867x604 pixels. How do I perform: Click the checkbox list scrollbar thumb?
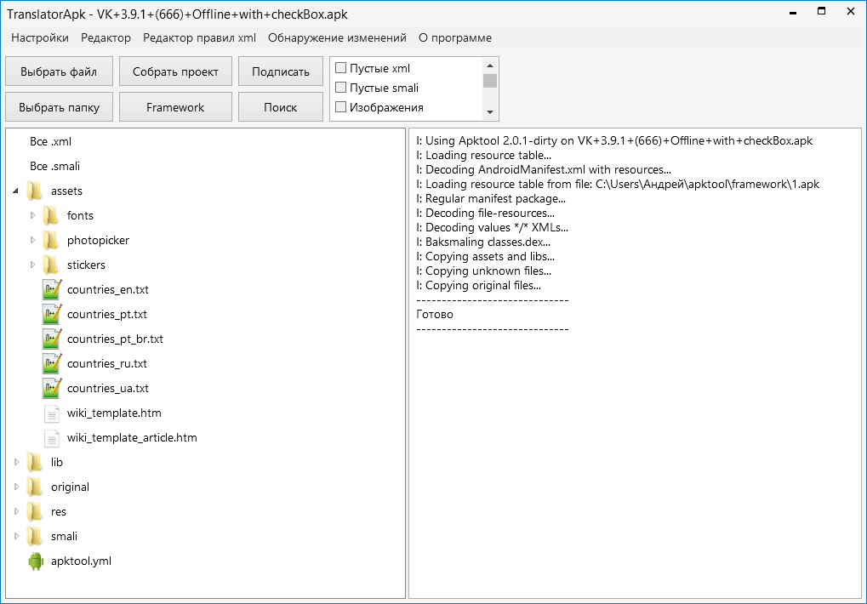click(x=490, y=81)
